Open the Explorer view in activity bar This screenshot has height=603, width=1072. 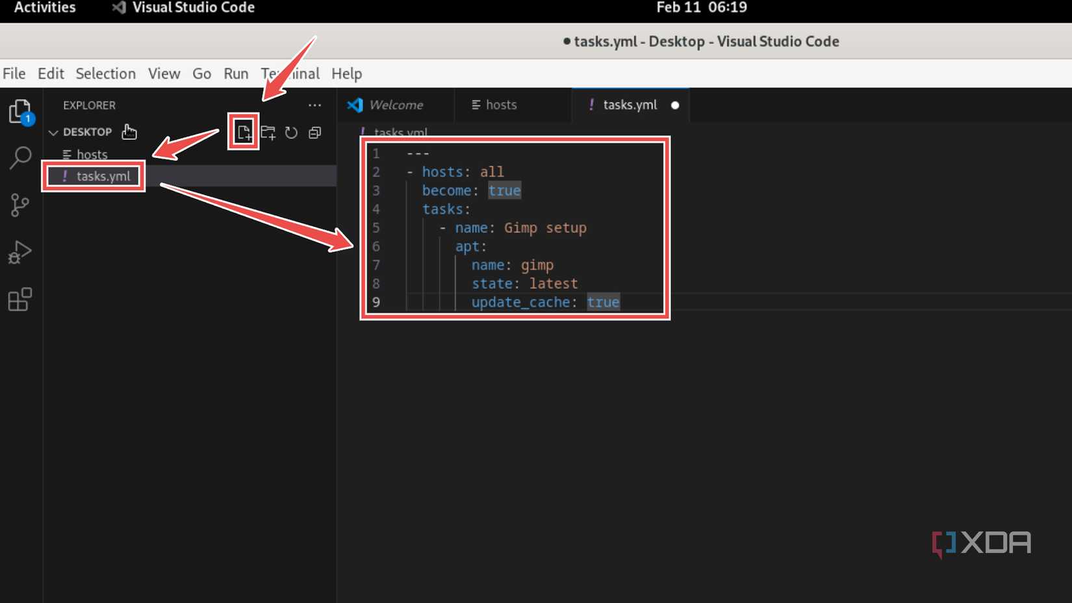pyautogui.click(x=20, y=112)
